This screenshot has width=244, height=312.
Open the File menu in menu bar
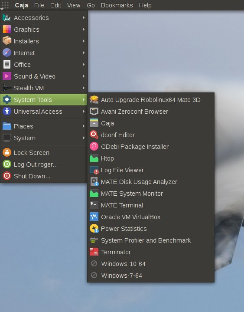pyautogui.click(x=39, y=5)
